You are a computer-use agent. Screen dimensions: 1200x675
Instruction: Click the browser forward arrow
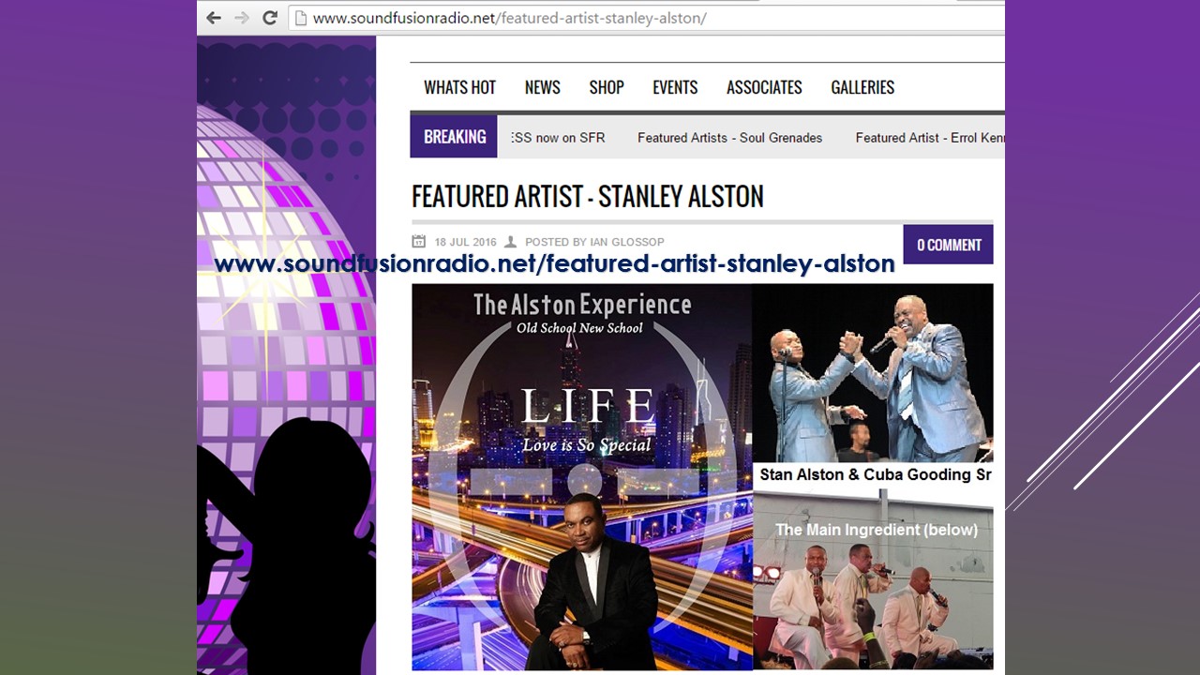[242, 18]
